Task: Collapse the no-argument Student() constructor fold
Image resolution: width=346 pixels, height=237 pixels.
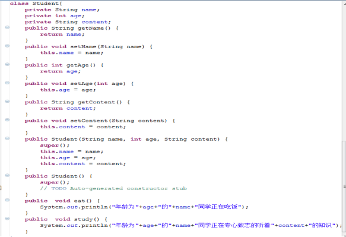Action: tap(7, 175)
